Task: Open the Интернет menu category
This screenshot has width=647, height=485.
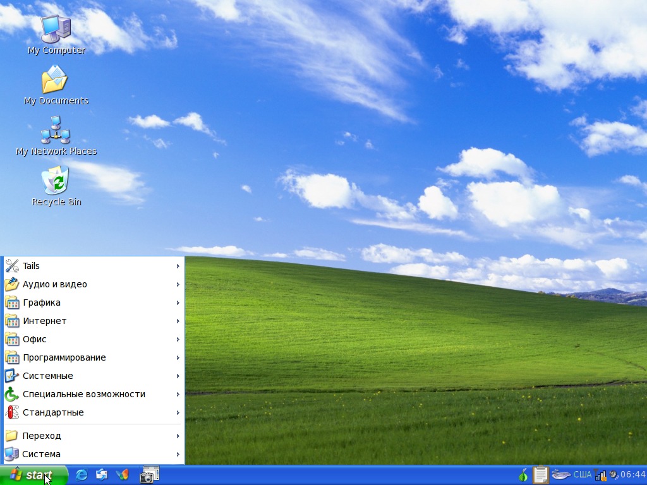Action: pos(94,321)
